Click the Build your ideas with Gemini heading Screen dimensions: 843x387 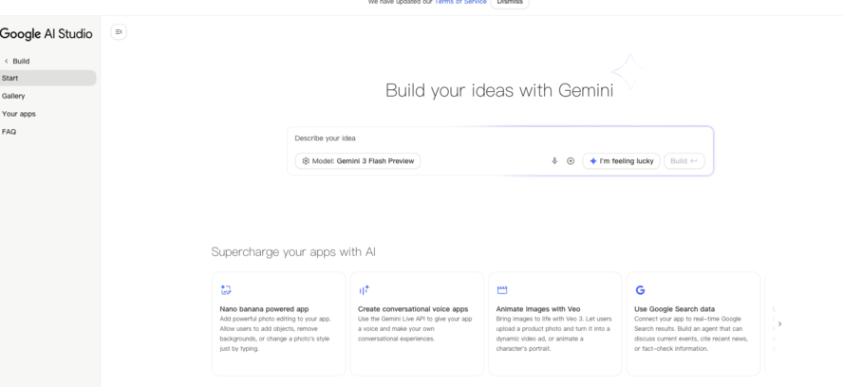click(499, 90)
